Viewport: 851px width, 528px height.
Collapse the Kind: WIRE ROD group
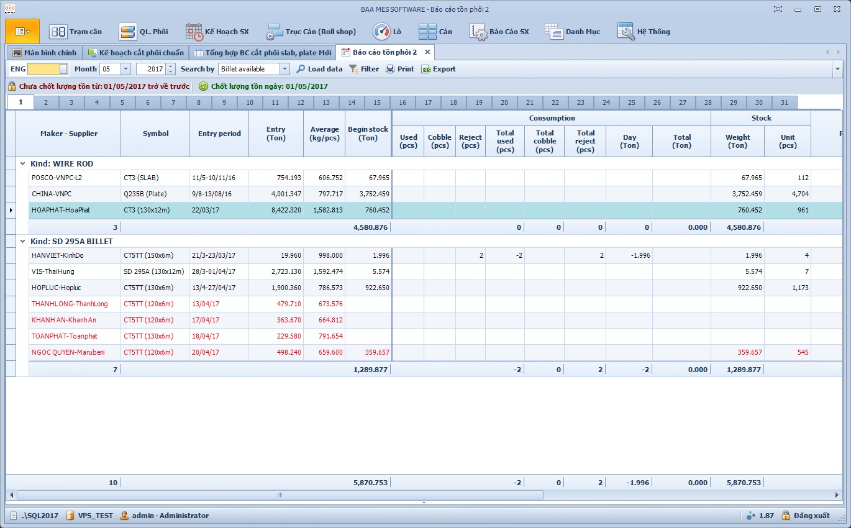pos(23,164)
